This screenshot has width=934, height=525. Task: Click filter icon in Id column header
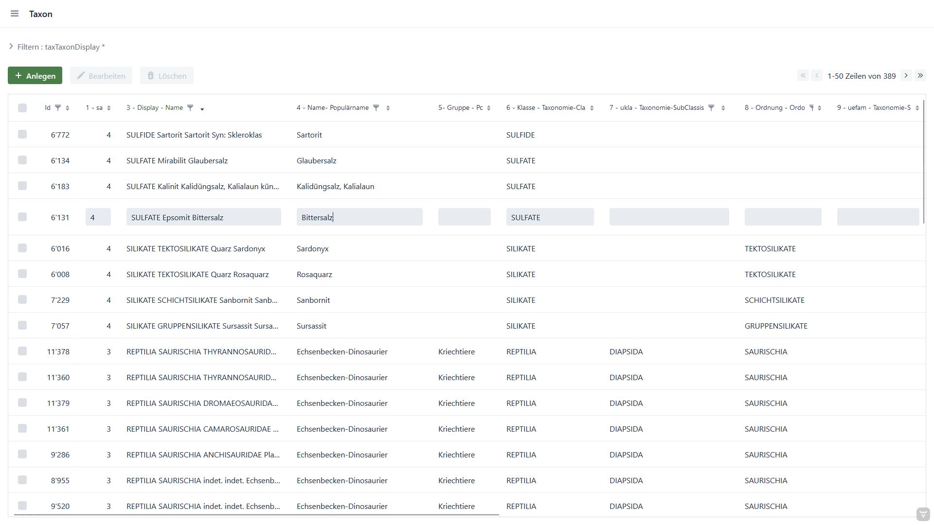57,108
